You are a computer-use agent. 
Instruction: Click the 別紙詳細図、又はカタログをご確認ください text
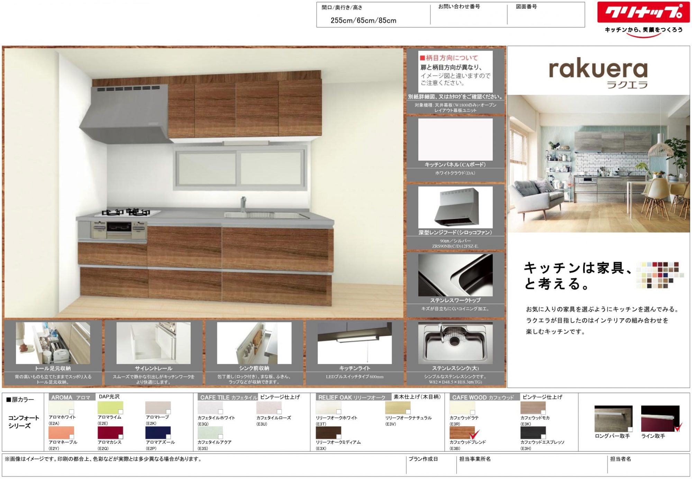tap(455, 97)
